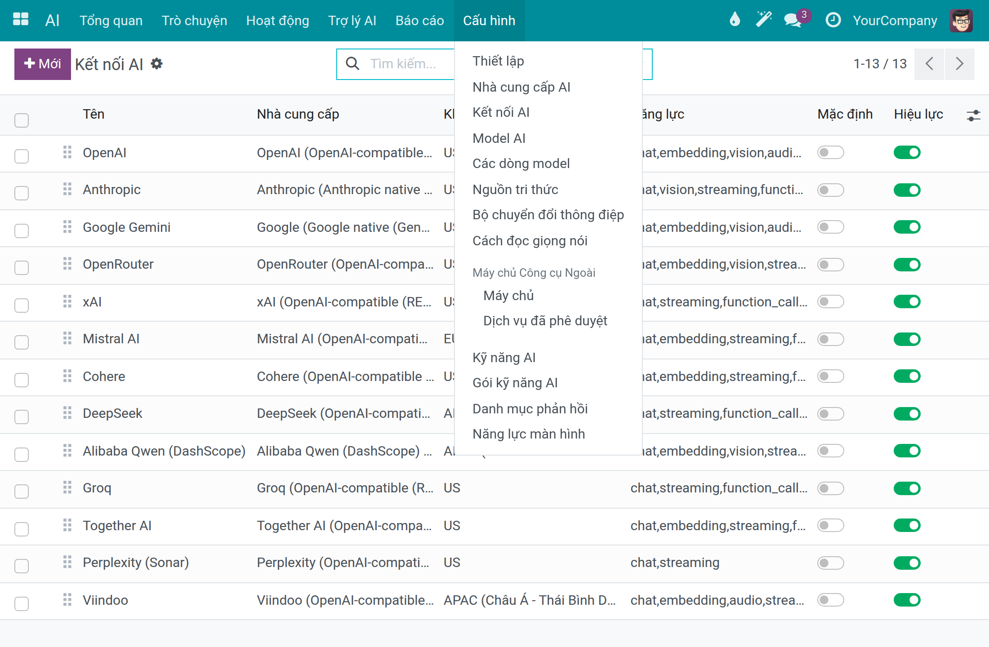Open the magic wand tool icon

click(763, 20)
